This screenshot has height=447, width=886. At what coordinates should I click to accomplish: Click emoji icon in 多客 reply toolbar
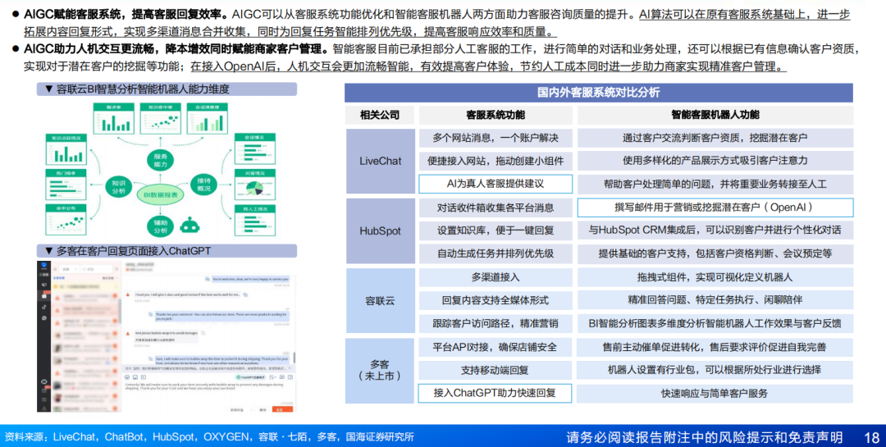(127, 377)
